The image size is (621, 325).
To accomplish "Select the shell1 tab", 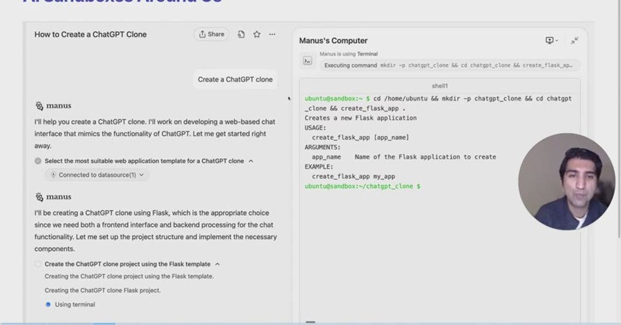I will (x=440, y=86).
